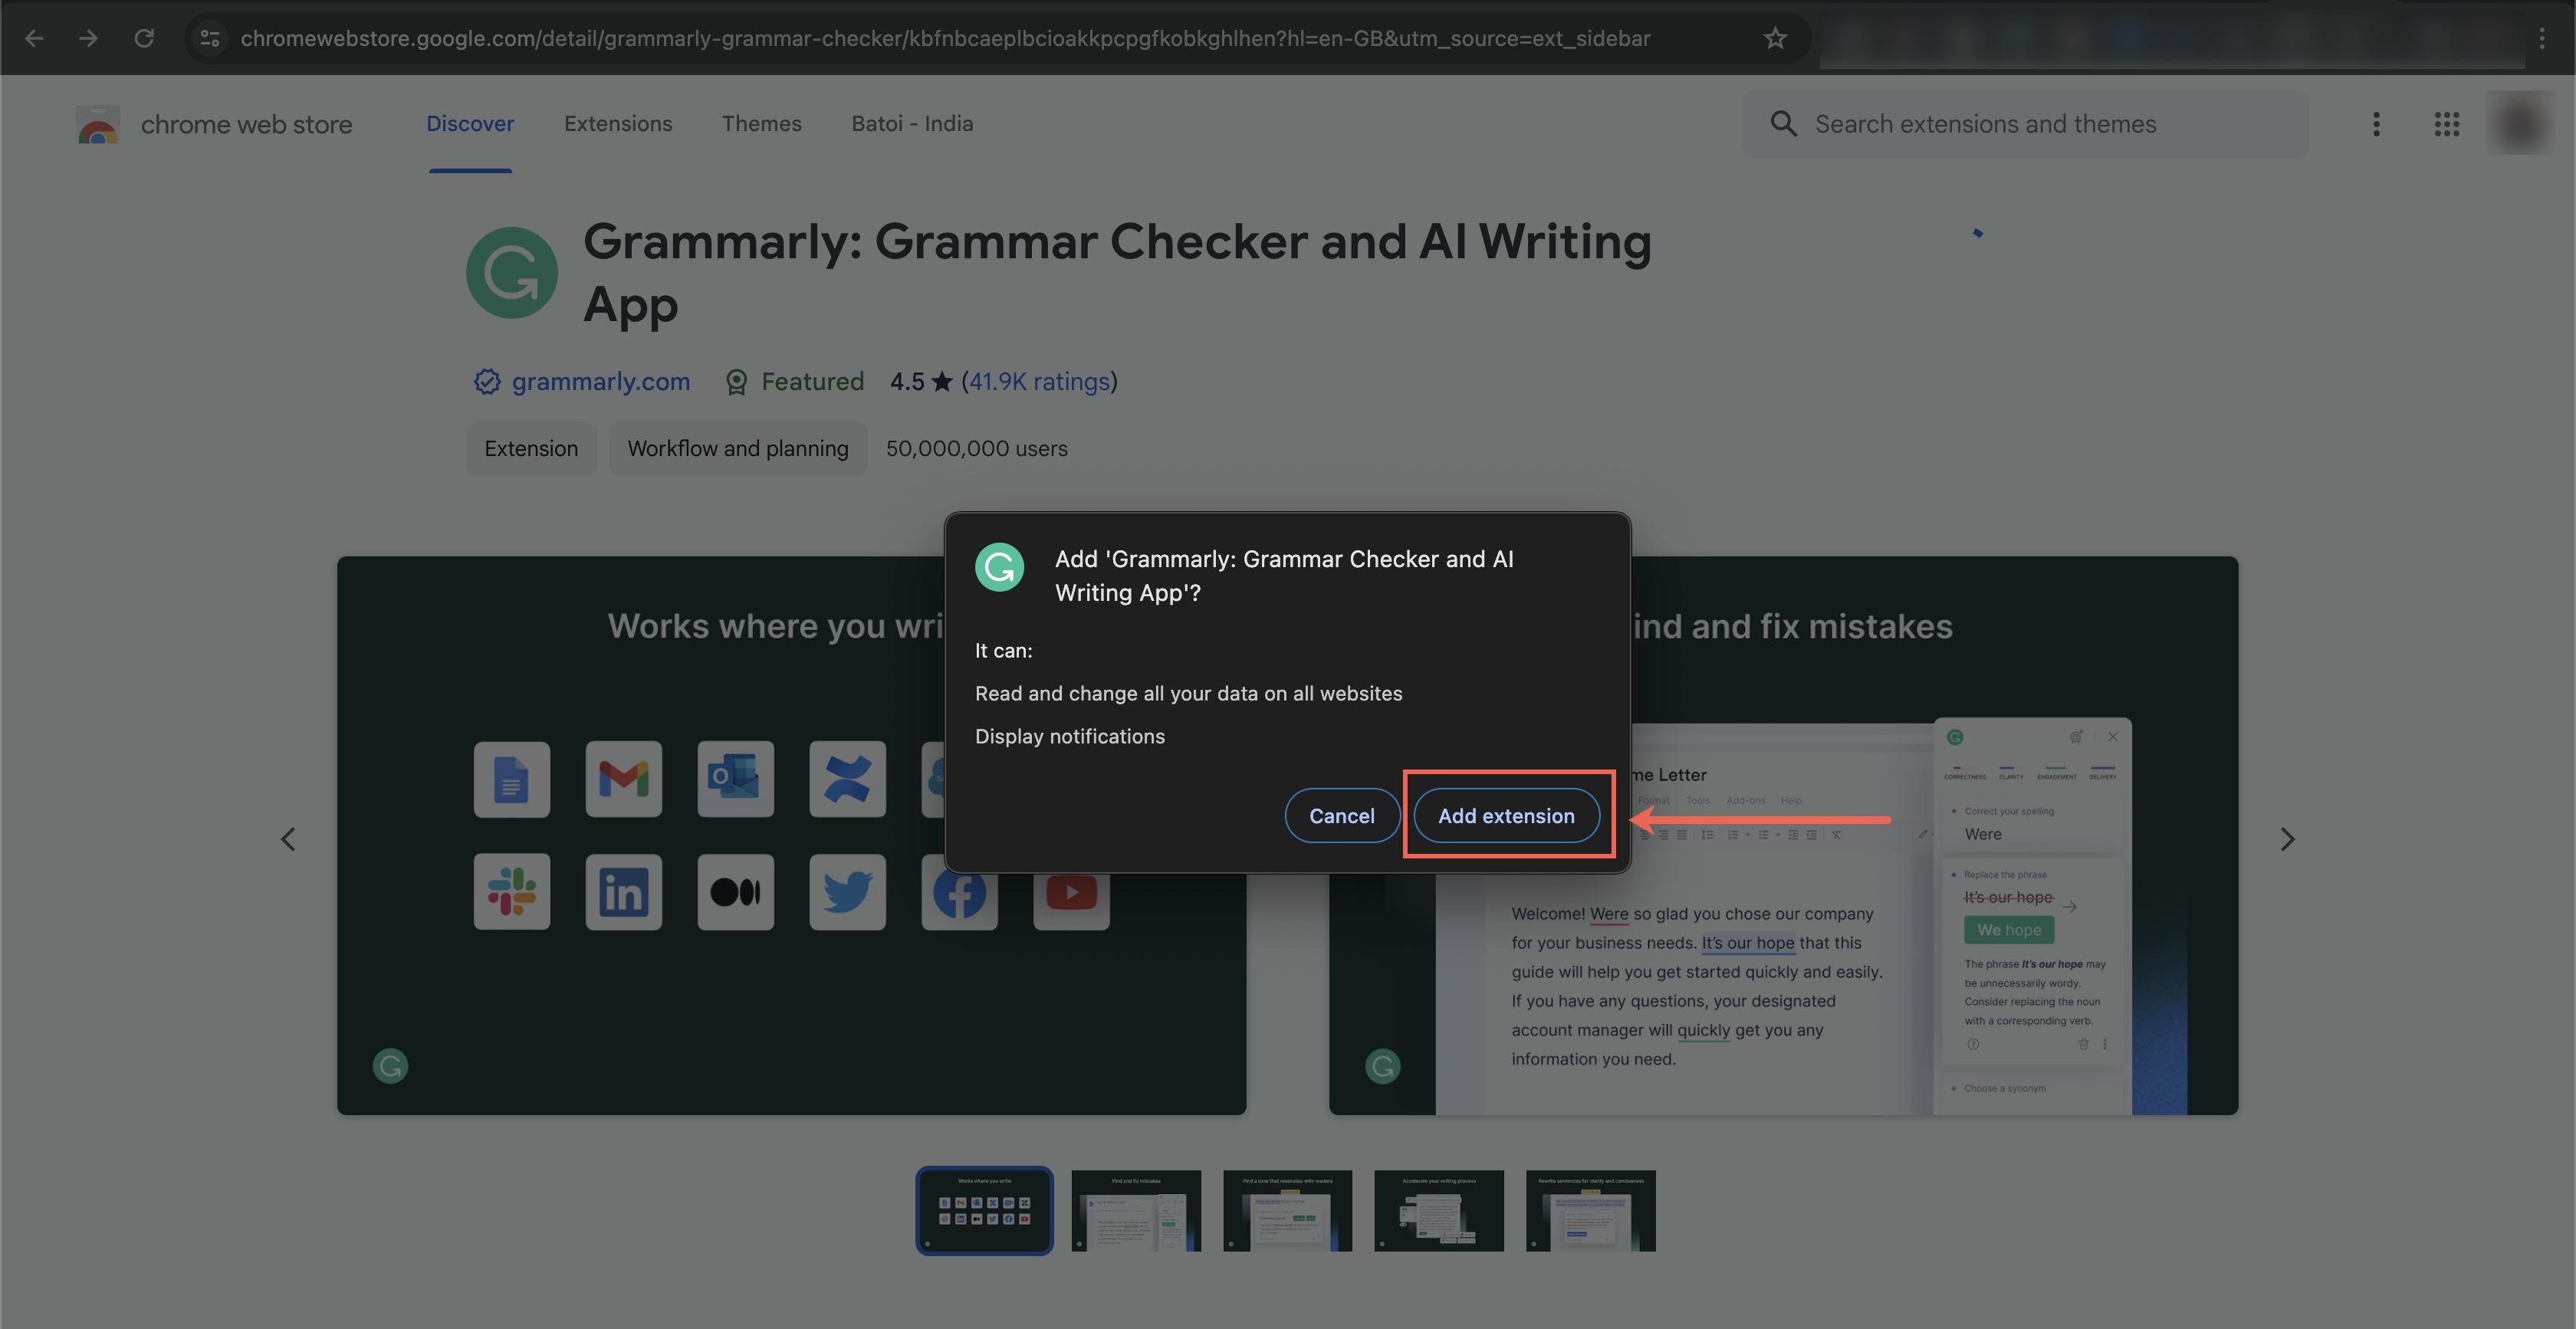This screenshot has width=2576, height=1329.
Task: Click the Slack icon in screenshot
Action: 512,891
